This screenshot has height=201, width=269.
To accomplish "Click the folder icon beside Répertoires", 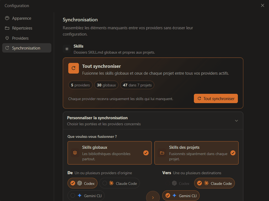I will pos(7,28).
